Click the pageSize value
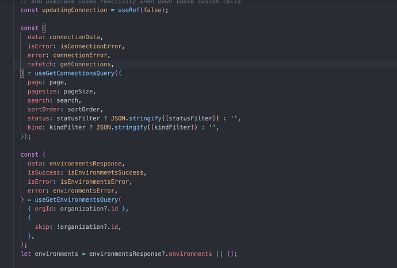Image resolution: width=397 pixels, height=268 pixels. click(x=78, y=91)
